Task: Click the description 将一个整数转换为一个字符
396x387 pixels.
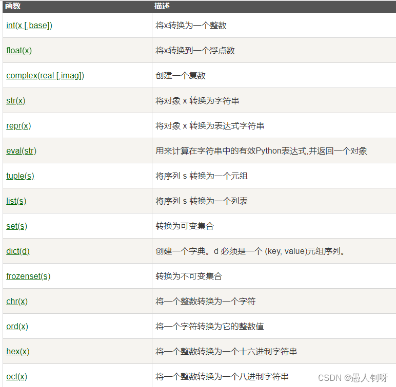Action: (x=206, y=301)
